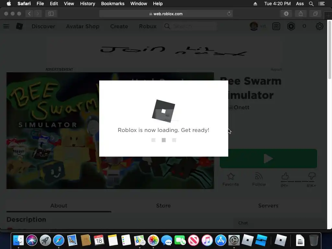This screenshot has height=249, width=332.
Task: Open Roblox icon beside System Preferences in dock
Action: (247, 240)
